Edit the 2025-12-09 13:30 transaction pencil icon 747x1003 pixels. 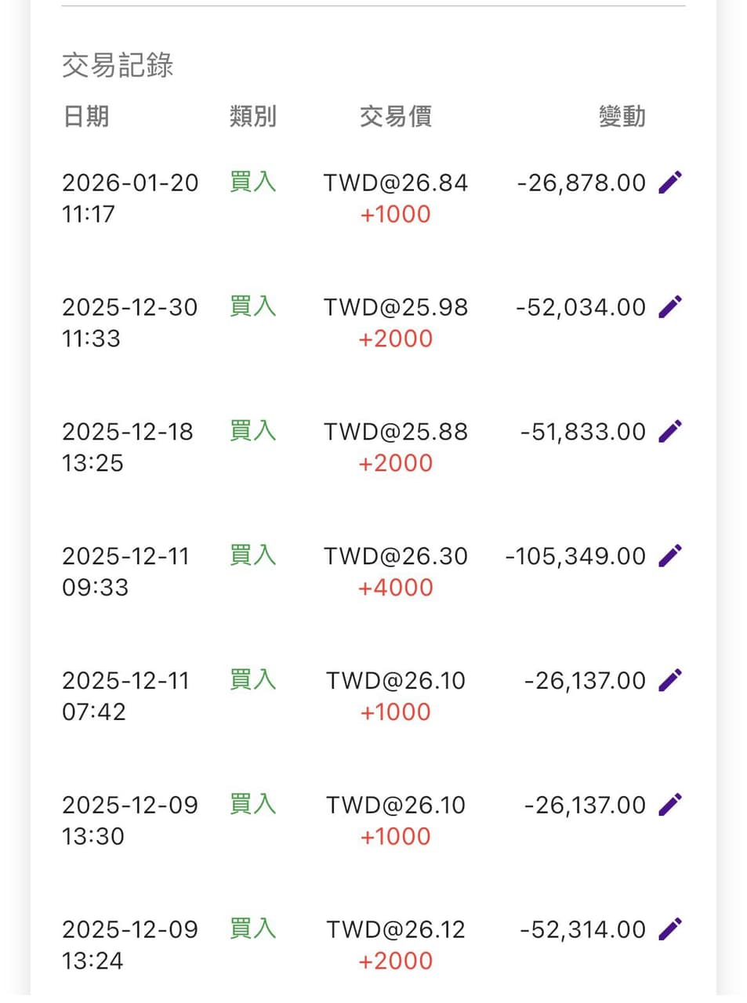(670, 805)
